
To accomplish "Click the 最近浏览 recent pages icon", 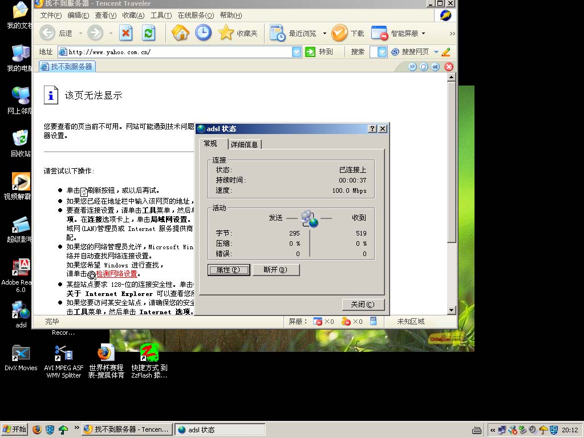I will tap(278, 33).
